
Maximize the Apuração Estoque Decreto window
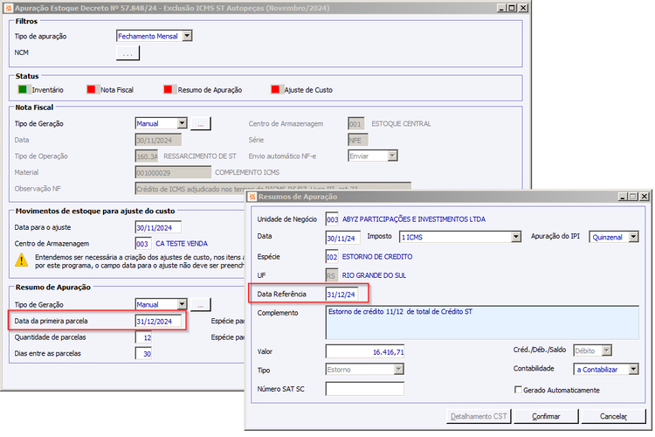[512, 8]
